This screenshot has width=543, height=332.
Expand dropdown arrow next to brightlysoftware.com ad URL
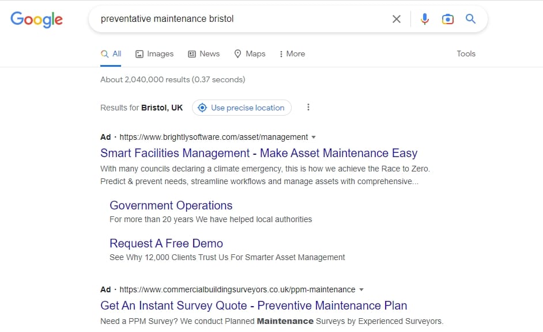pyautogui.click(x=314, y=138)
